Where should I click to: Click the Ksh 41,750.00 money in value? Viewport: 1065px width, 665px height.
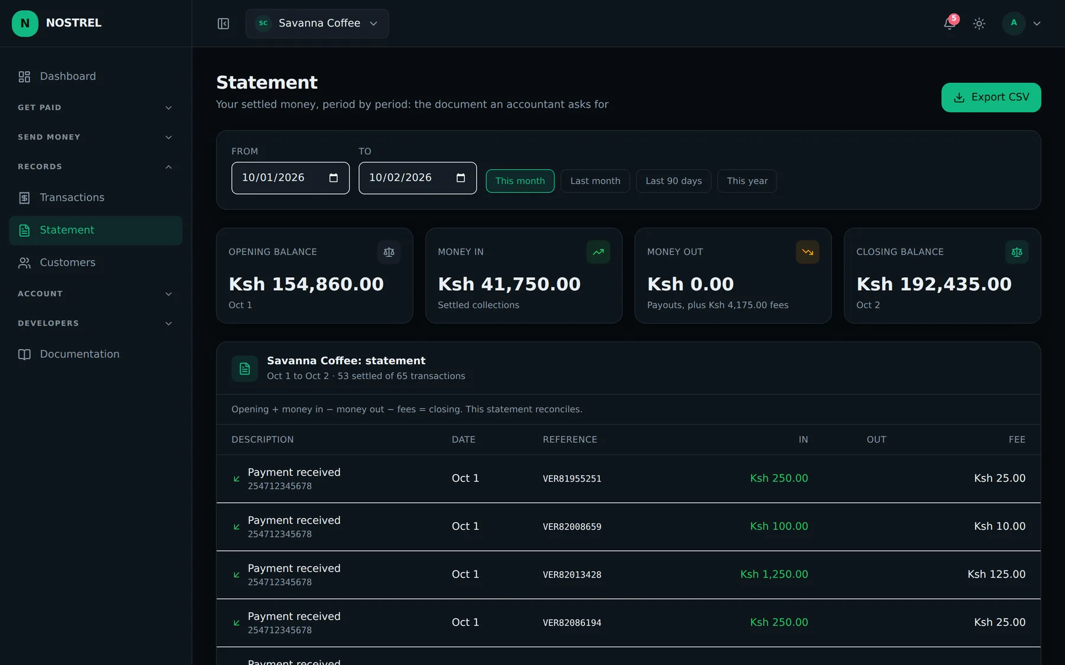pos(509,284)
